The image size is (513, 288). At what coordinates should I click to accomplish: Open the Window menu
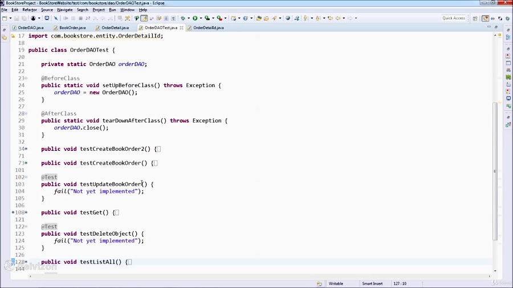click(x=127, y=10)
